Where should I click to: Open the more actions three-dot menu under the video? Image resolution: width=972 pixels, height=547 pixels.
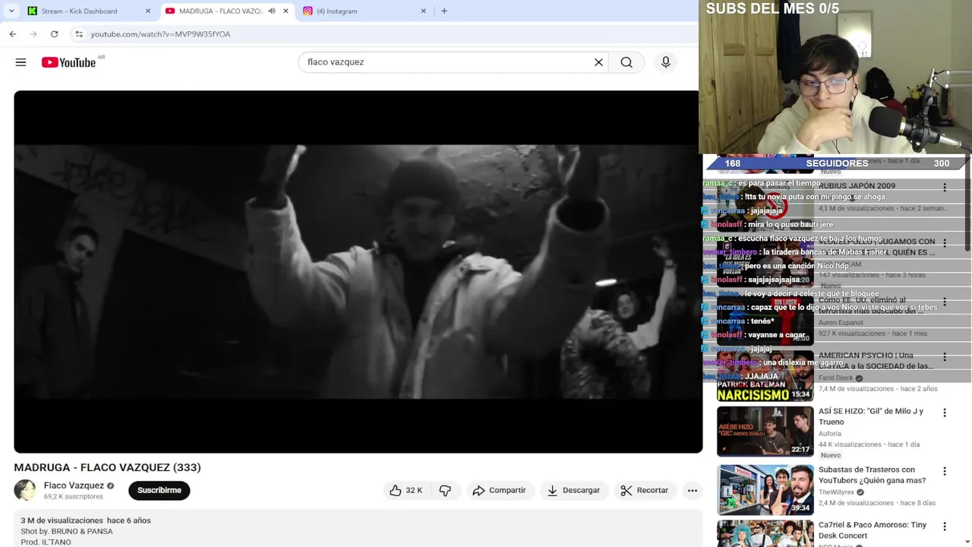pos(693,491)
